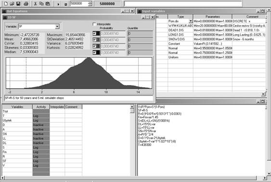
Task: Click the Copy toolbar icon
Action: pyautogui.click(x=41, y=4)
